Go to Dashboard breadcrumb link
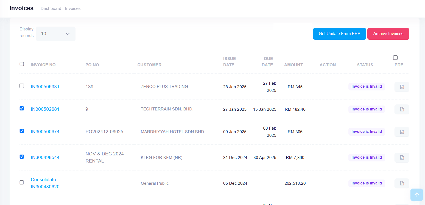Viewport: 425px width, 205px height. pyautogui.click(x=51, y=8)
